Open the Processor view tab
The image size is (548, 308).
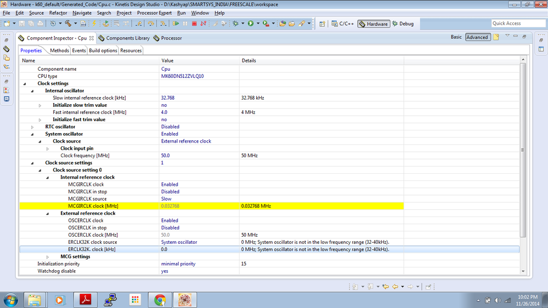pos(168,38)
